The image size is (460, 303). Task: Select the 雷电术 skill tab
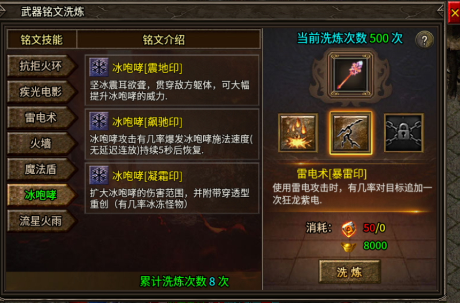coord(41,118)
